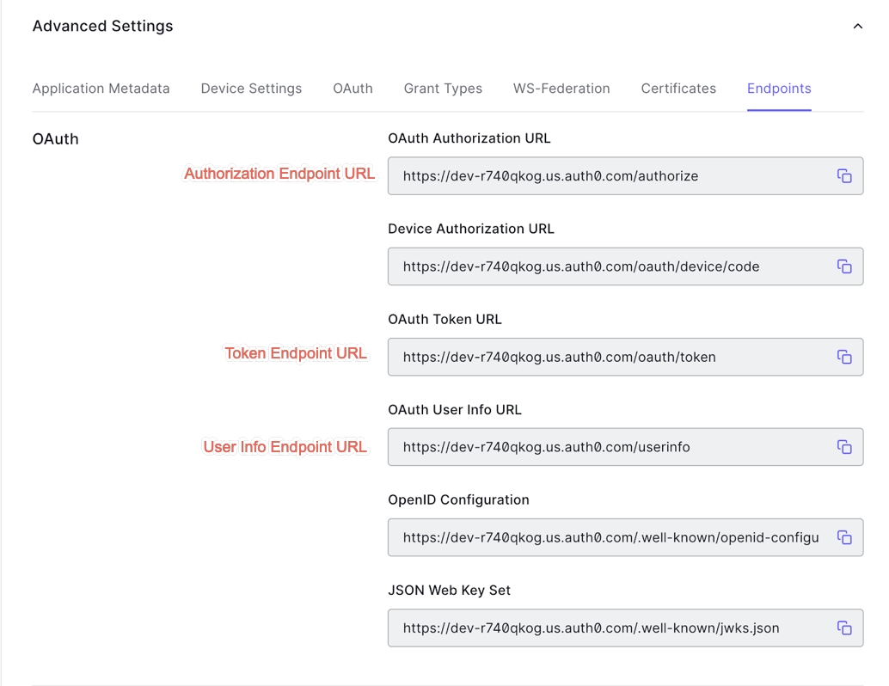Select the Endpoints tab
Screen dimensions: 889x686
point(779,89)
